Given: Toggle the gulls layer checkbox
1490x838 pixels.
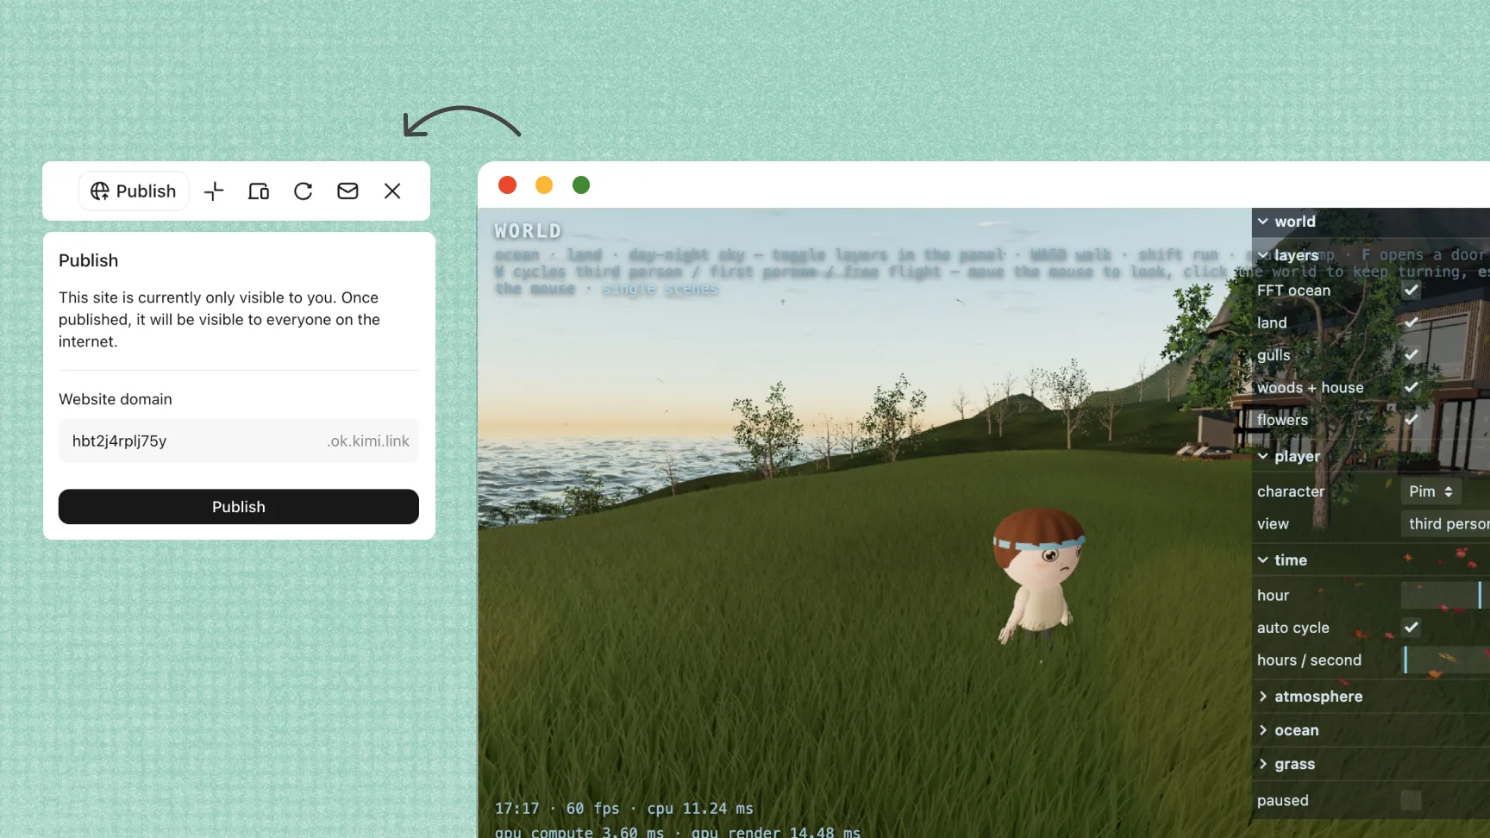Looking at the screenshot, I should pos(1412,355).
